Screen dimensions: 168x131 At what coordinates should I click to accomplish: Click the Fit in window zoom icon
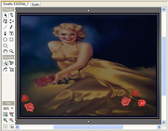tap(5, 114)
